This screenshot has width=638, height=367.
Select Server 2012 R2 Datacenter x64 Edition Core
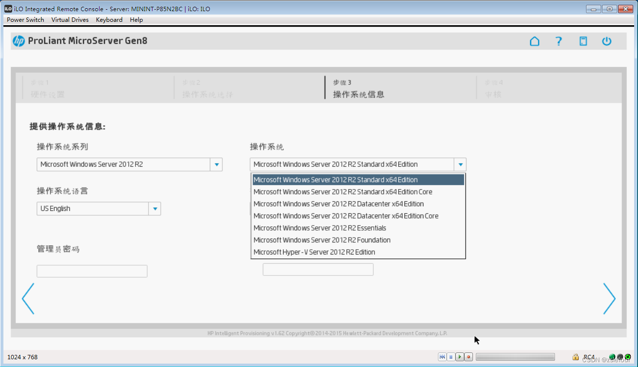(358, 216)
